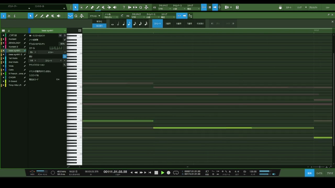This screenshot has width=335, height=188.
Task: Click the pencil edit icon for Kontakt 2
Action: coord(25,47)
